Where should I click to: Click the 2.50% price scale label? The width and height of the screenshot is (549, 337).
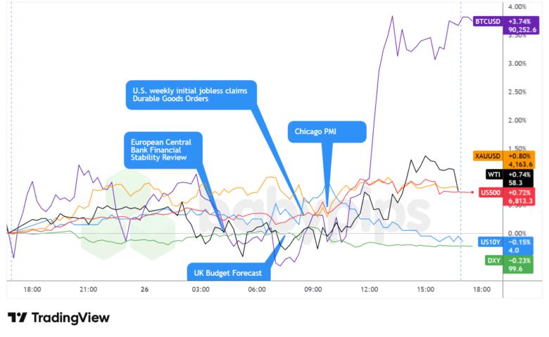coord(517,92)
